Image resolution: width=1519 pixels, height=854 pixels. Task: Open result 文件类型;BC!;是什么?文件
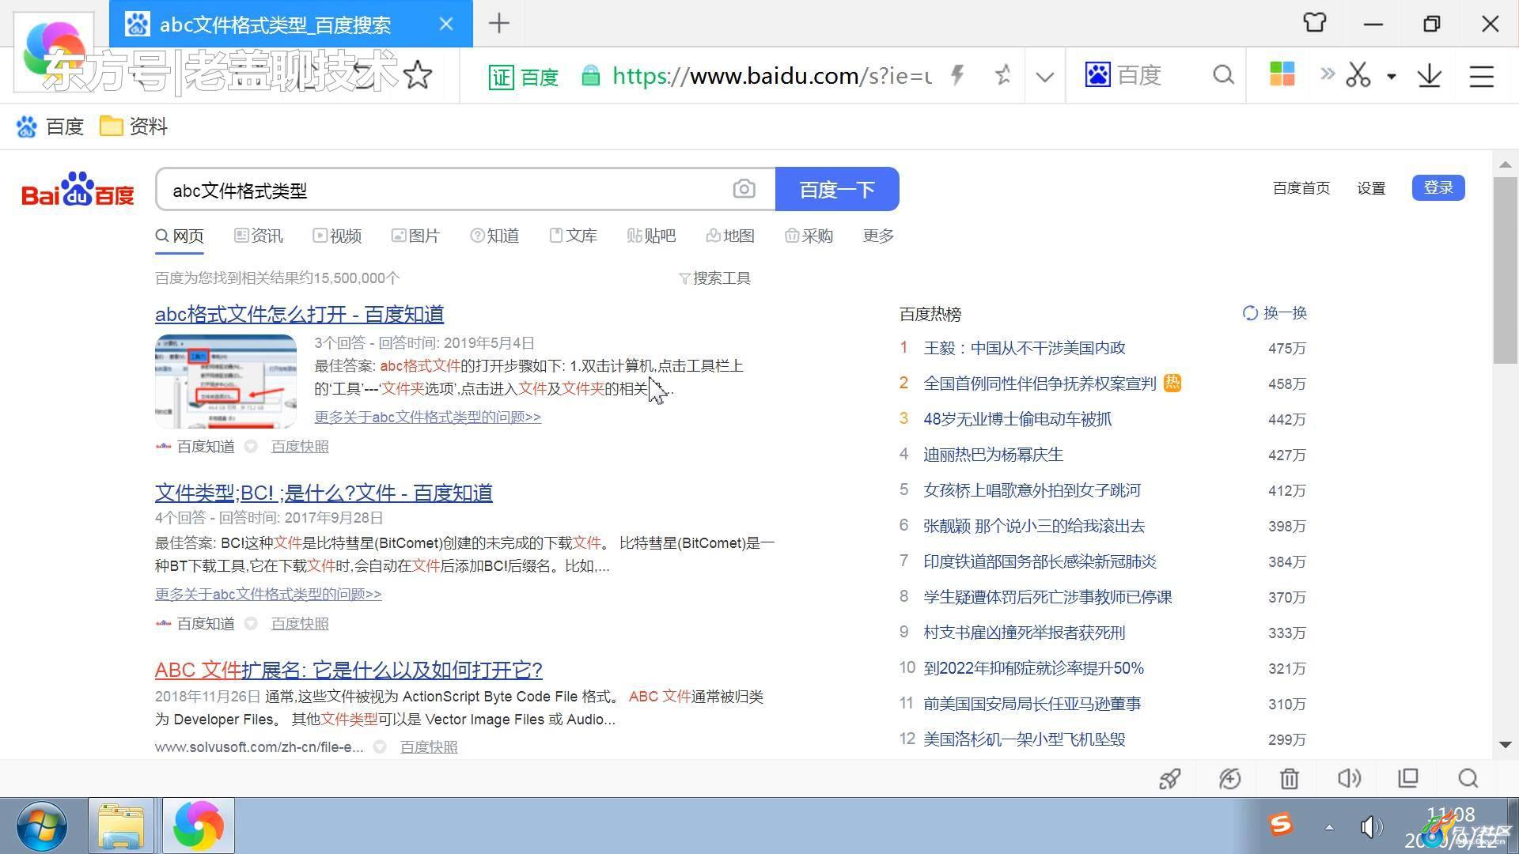324,493
